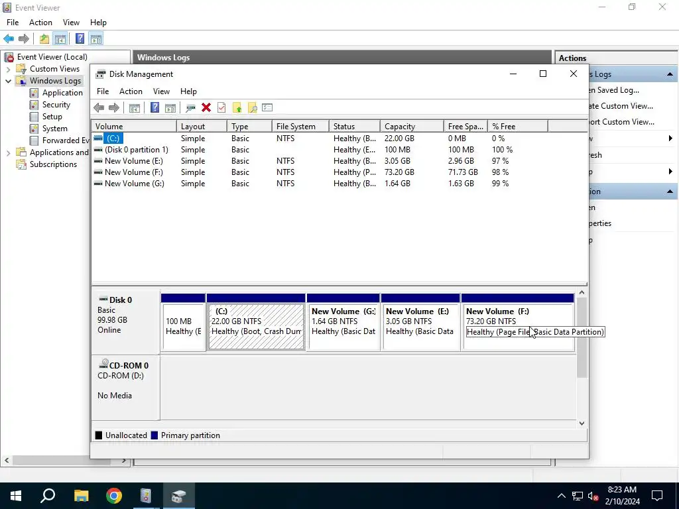Select Application log in tree
Screen dimensions: 679x509
[x=62, y=93]
